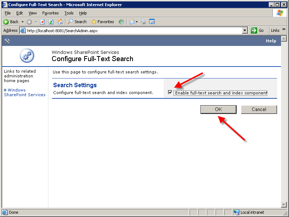Click the Local intranet zone icon
Screen dimensions: 289x217
237,212
